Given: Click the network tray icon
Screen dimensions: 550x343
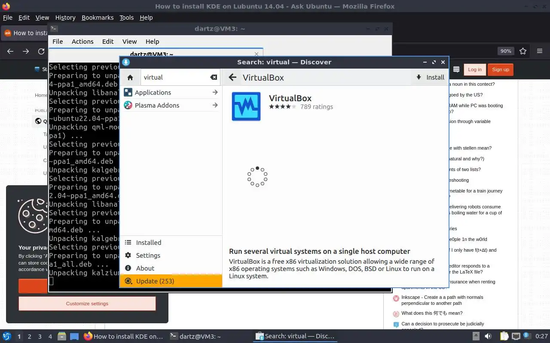Looking at the screenshot, I should pos(516,336).
